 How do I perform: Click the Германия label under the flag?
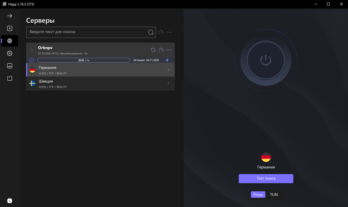(x=266, y=167)
